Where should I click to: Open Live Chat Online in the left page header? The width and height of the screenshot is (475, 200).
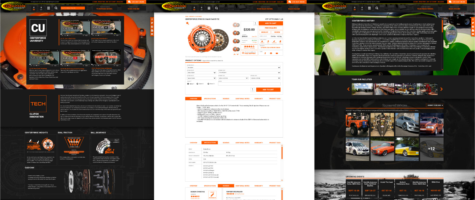[x=136, y=2]
